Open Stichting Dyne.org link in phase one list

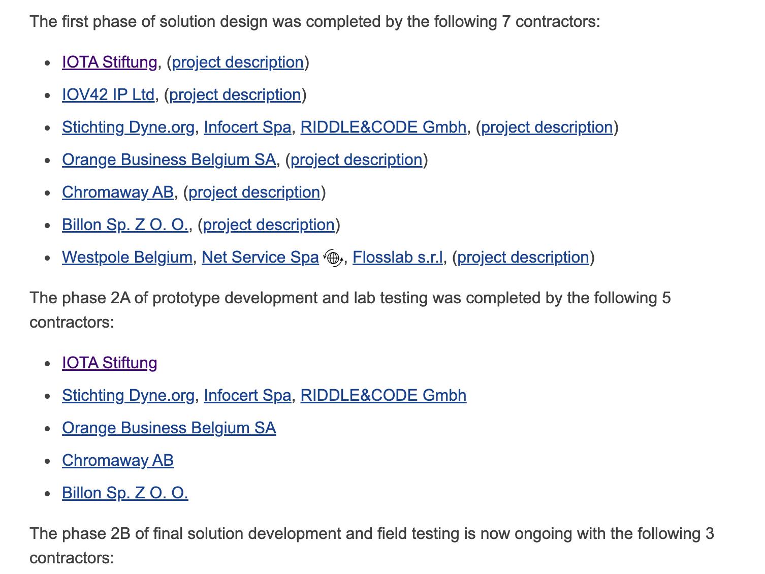[x=128, y=127]
